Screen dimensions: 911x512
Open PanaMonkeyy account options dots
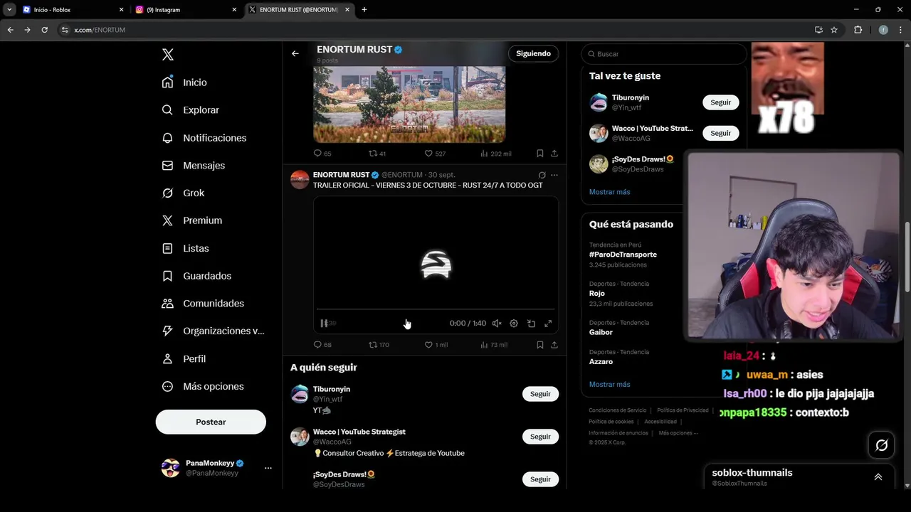pos(268,468)
